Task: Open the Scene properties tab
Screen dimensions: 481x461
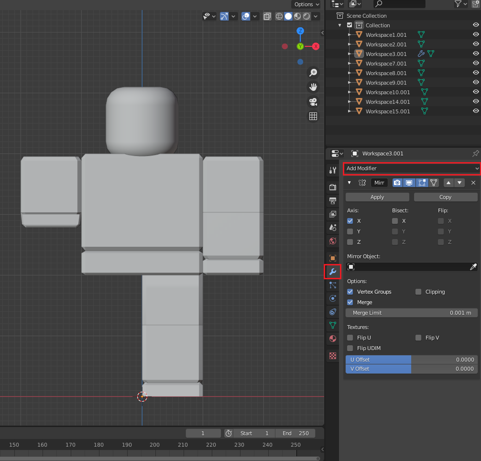Action: [332, 228]
